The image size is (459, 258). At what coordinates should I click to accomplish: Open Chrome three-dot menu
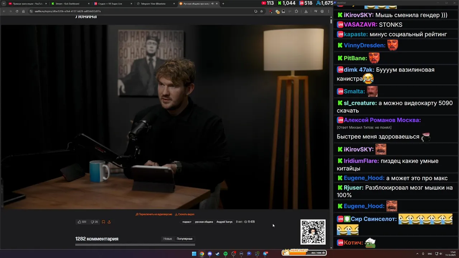pyautogui.click(x=328, y=11)
